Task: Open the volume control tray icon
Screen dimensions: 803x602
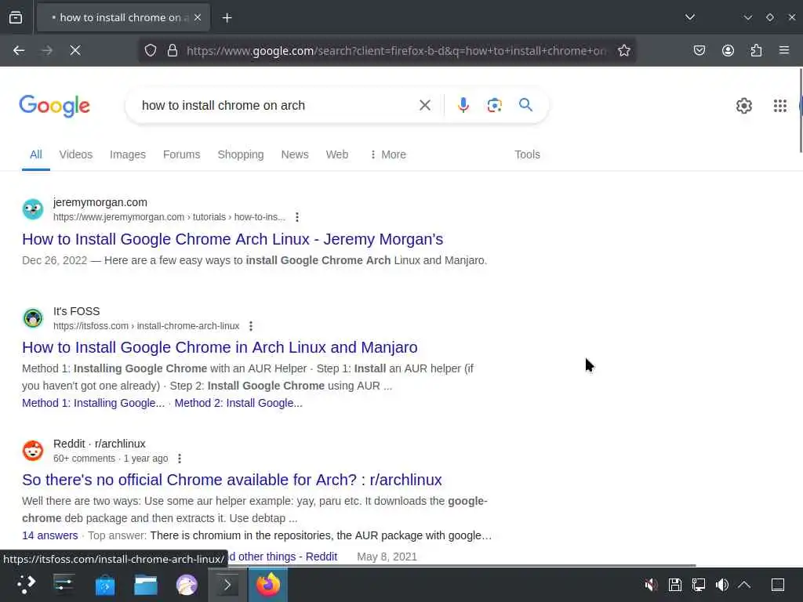Action: pos(722,585)
